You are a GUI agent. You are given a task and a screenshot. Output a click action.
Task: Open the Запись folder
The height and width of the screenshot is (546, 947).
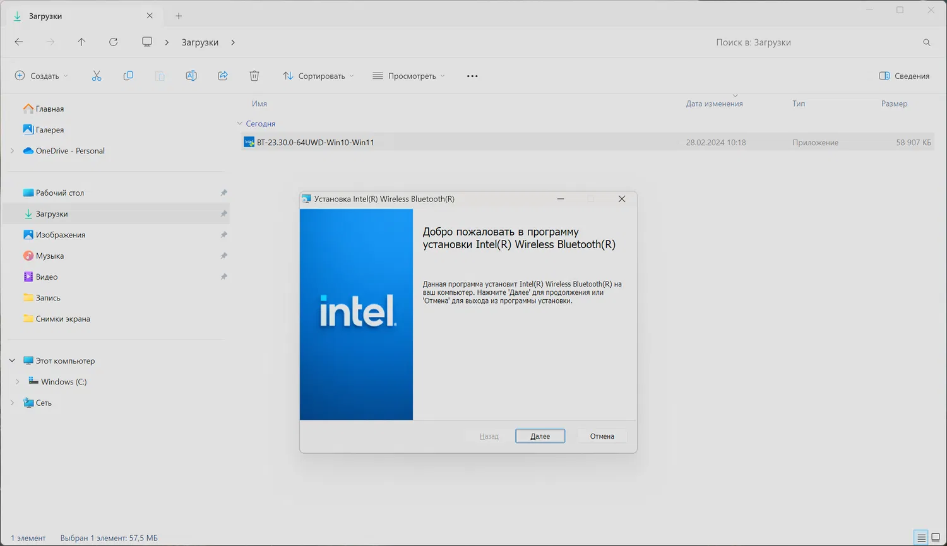point(48,298)
